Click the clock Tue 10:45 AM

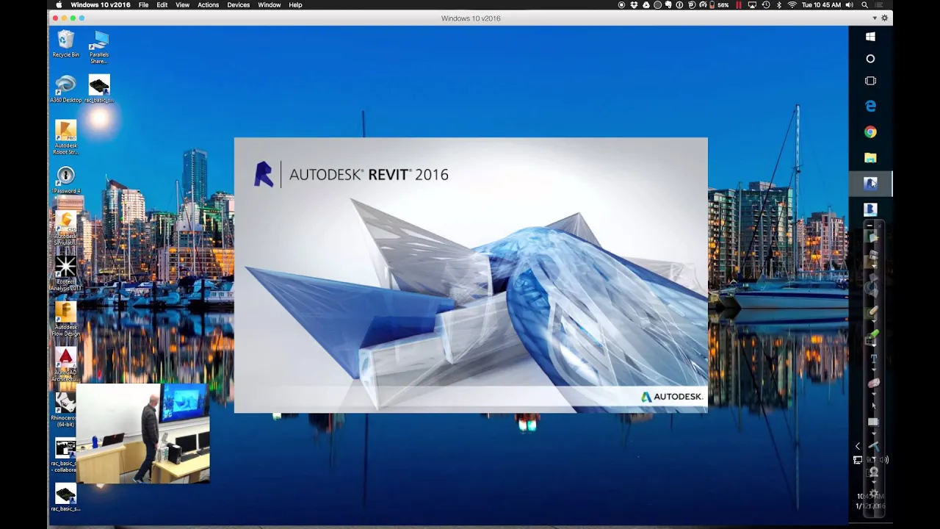pyautogui.click(x=821, y=4)
